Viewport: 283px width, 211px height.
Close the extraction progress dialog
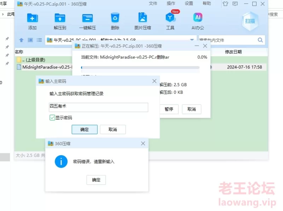(205, 46)
